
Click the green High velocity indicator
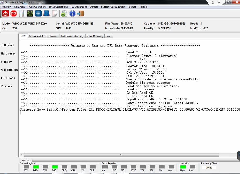[x=183, y=167]
